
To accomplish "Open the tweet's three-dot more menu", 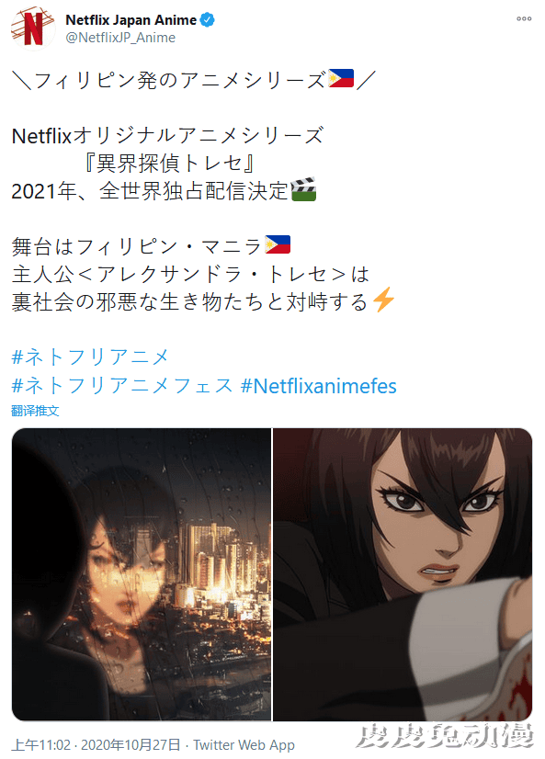I will click(x=524, y=19).
